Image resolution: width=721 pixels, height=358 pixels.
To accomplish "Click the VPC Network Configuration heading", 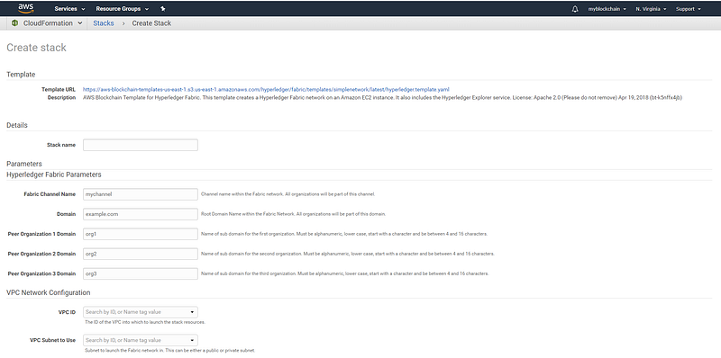I will 49,293.
